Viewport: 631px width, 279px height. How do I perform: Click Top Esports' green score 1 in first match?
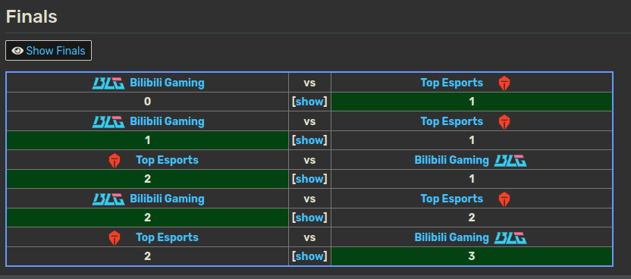pos(472,102)
